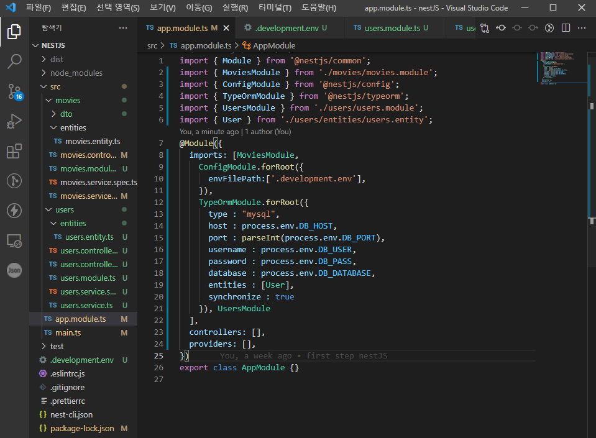This screenshot has height=438, width=596.
Task: Open the 편집(E) menu
Action: [x=73, y=7]
